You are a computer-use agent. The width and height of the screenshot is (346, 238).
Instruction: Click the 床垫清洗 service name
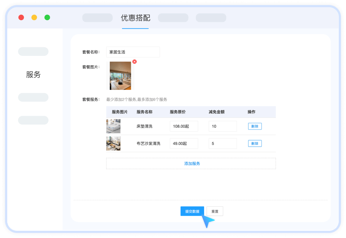click(x=144, y=126)
